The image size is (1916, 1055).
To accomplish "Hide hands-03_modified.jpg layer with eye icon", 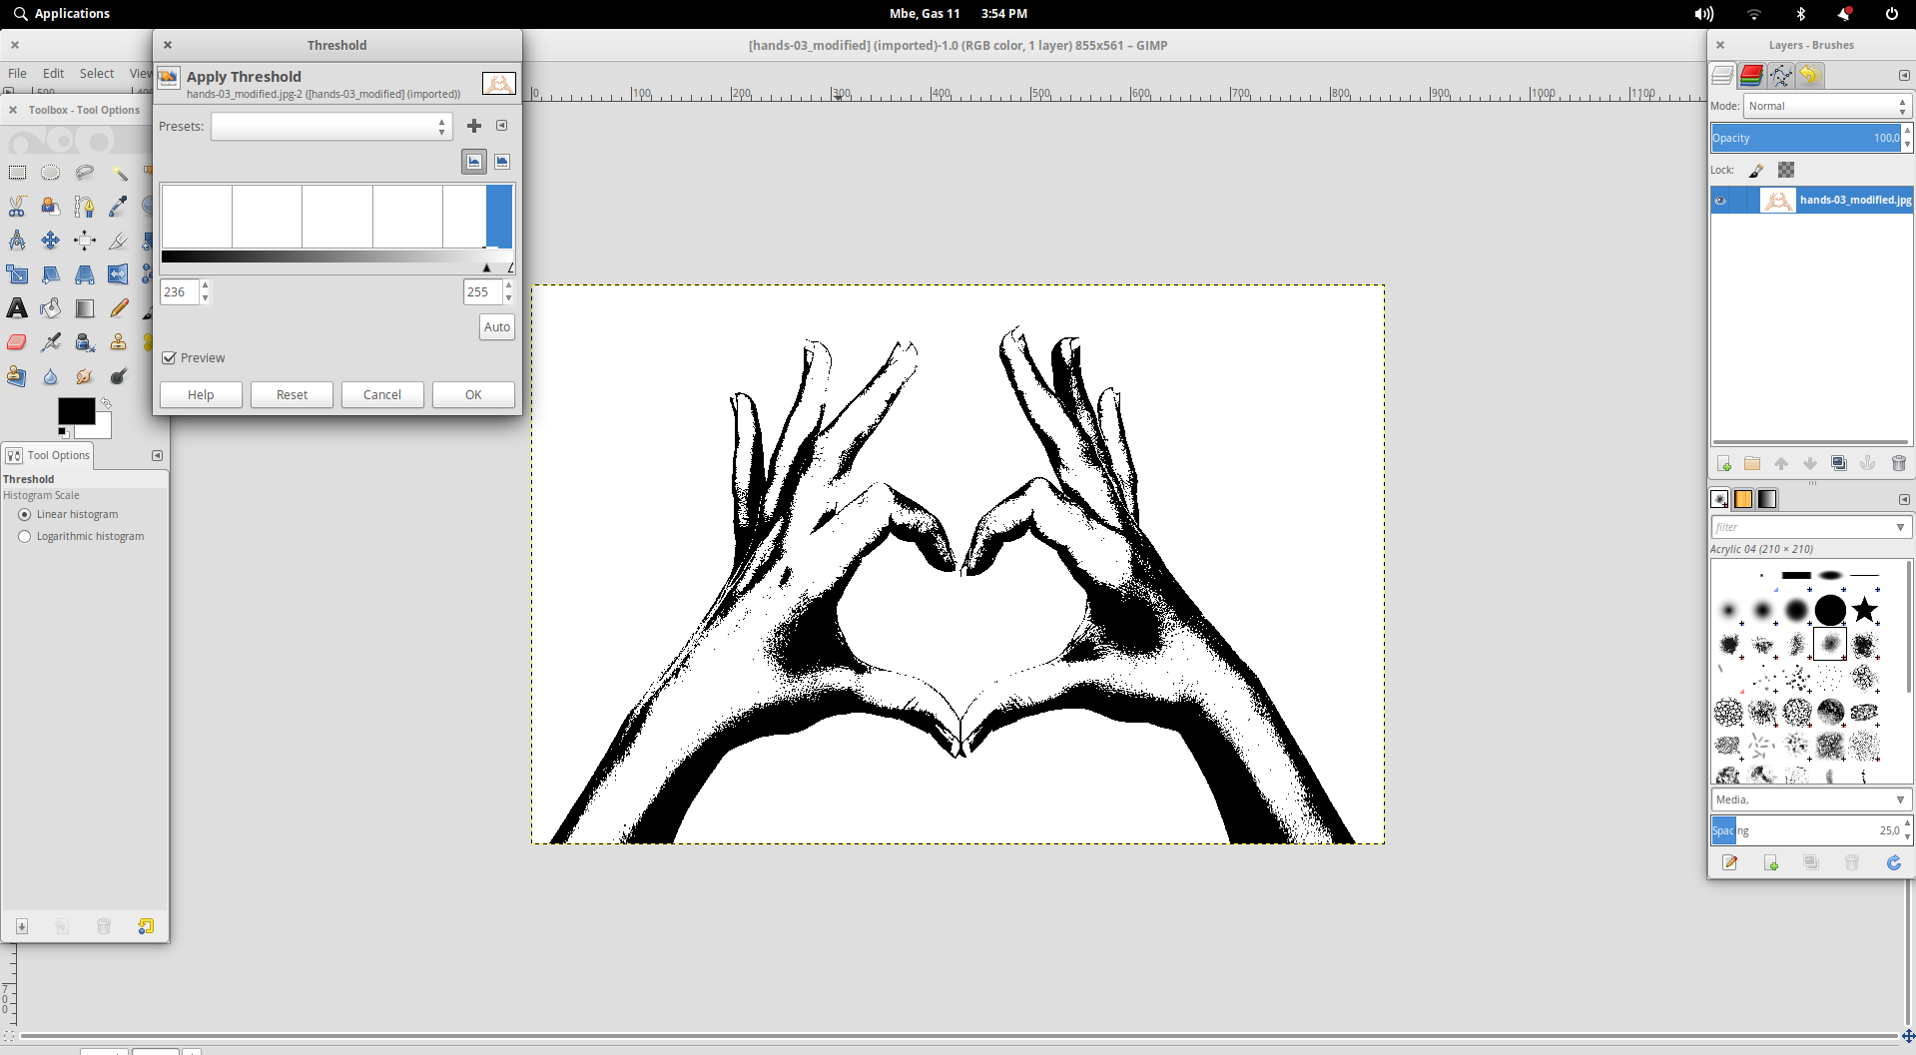I will [x=1720, y=201].
